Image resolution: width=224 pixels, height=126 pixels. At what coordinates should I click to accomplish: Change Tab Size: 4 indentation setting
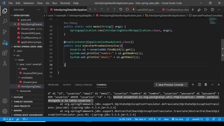[140, 119]
